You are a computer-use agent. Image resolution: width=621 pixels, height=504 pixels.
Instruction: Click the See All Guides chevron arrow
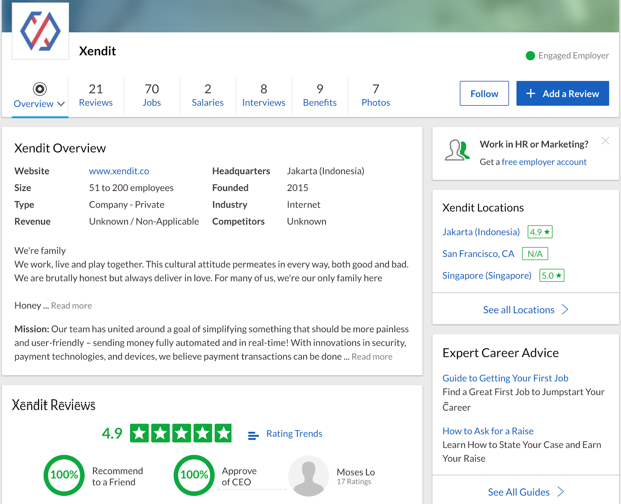click(x=560, y=492)
